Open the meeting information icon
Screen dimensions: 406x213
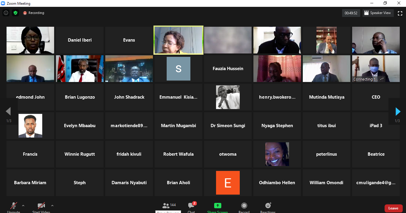[x=6, y=13]
